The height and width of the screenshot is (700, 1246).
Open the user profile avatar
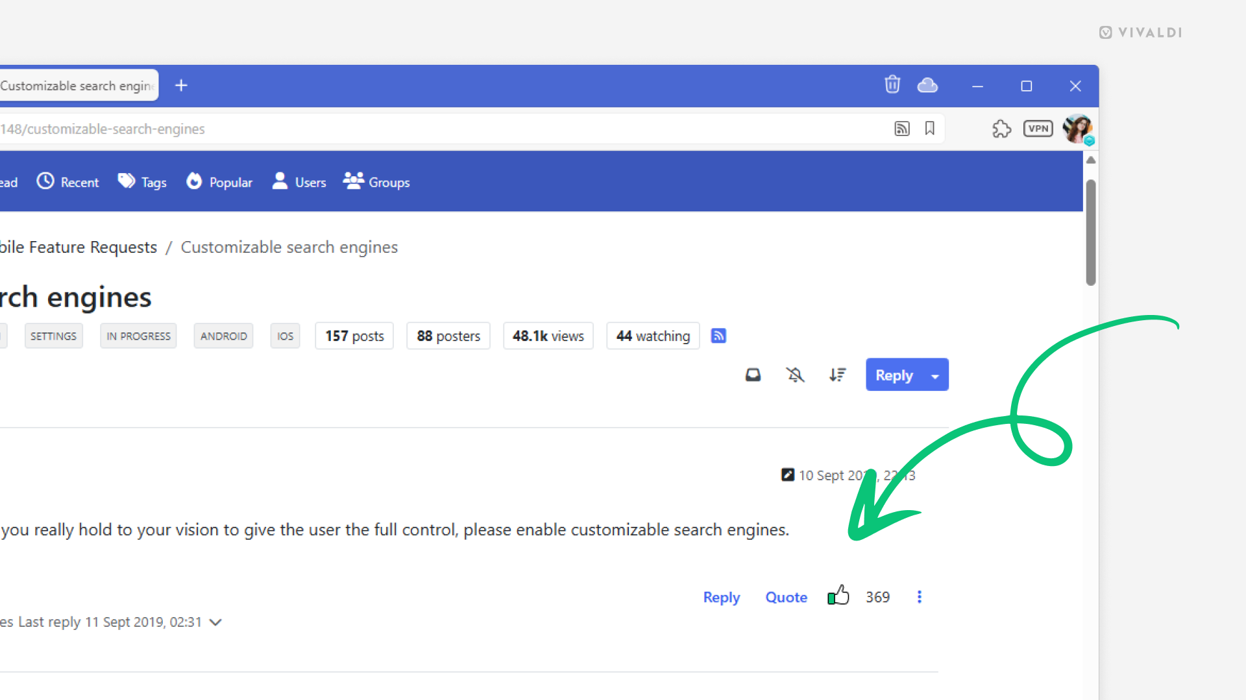[1077, 128]
